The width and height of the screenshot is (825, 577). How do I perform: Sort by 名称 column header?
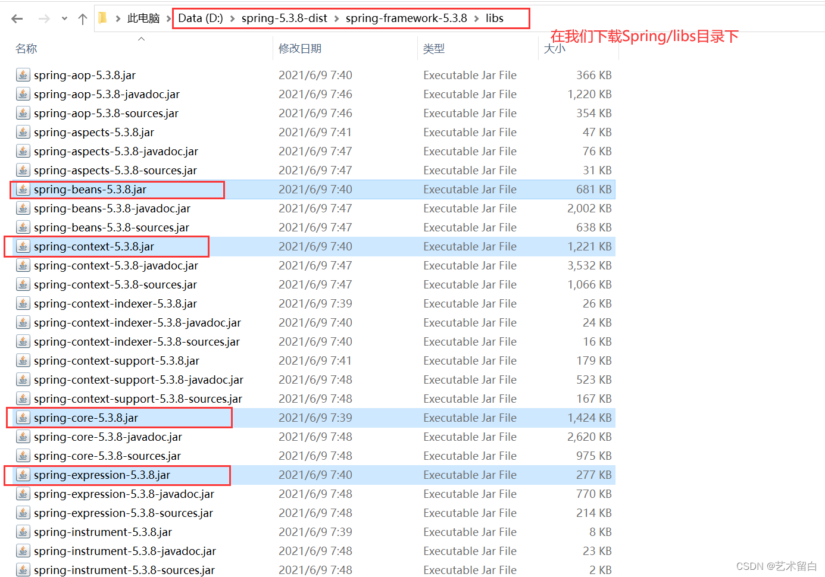pos(26,49)
